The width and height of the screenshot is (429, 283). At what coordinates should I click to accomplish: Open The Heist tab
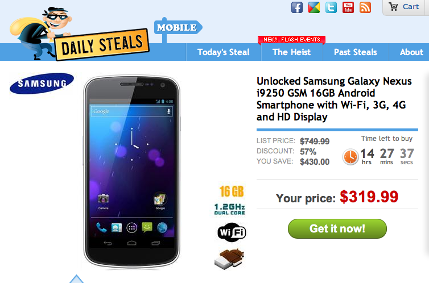click(x=292, y=52)
